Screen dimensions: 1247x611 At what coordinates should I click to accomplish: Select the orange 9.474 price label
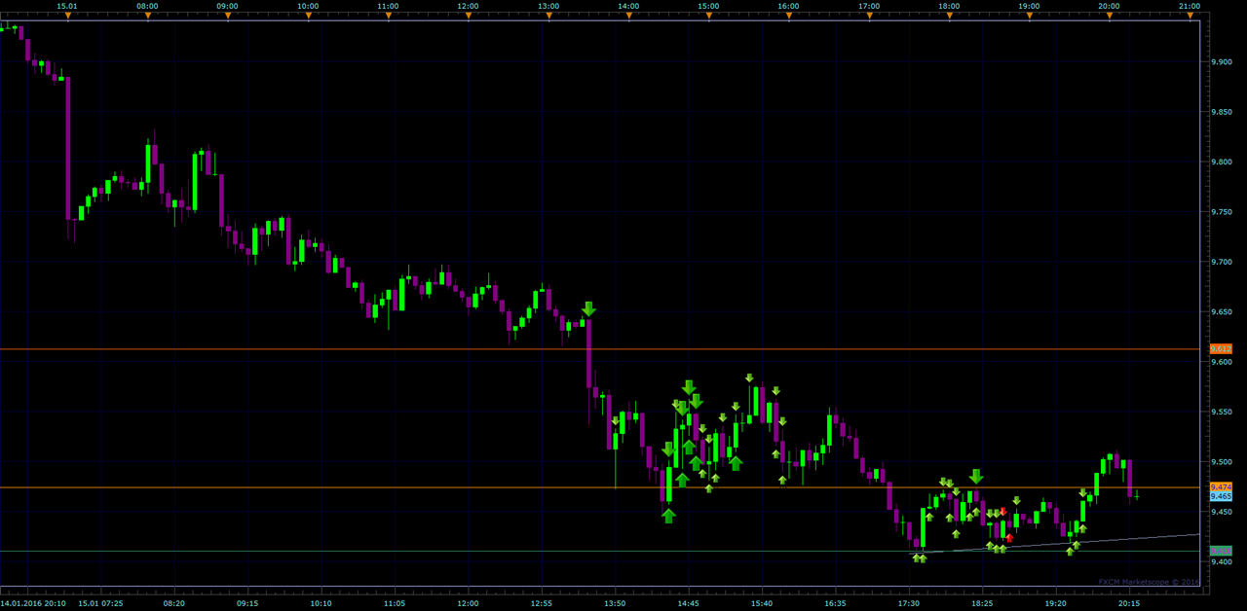click(1221, 486)
